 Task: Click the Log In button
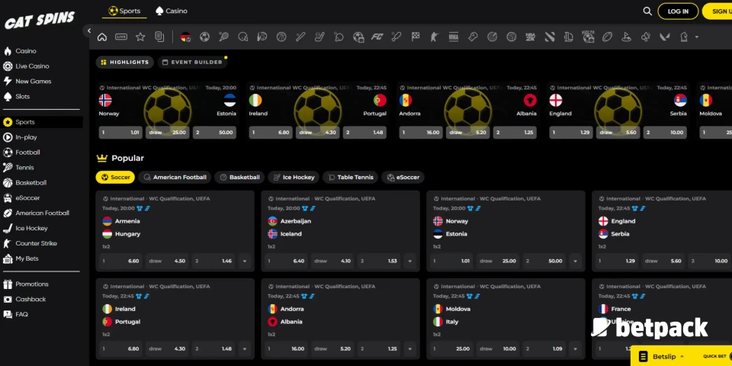[x=678, y=11]
